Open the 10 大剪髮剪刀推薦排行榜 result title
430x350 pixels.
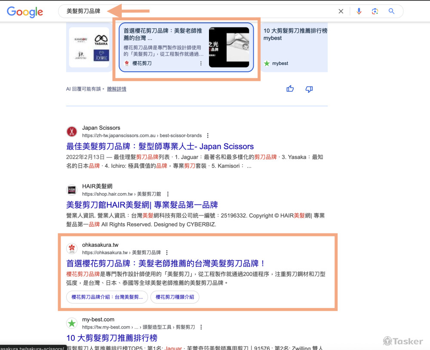(112, 338)
